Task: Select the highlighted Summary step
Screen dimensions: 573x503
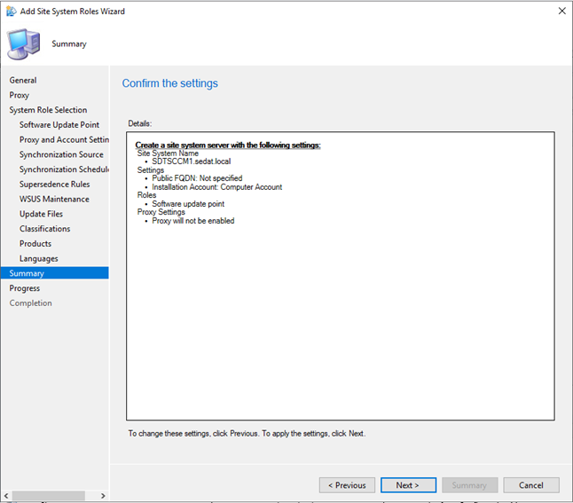Action: [x=54, y=273]
